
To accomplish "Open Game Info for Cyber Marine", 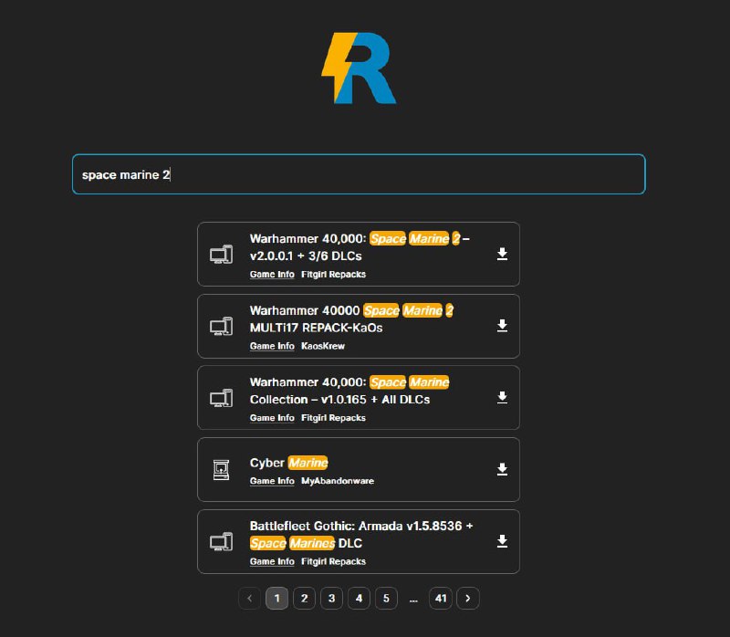I will pos(272,481).
